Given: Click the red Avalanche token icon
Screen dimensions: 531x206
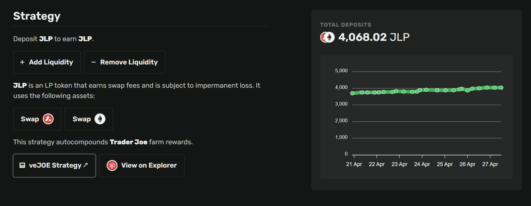Looking at the screenshot, I should (x=48, y=119).
